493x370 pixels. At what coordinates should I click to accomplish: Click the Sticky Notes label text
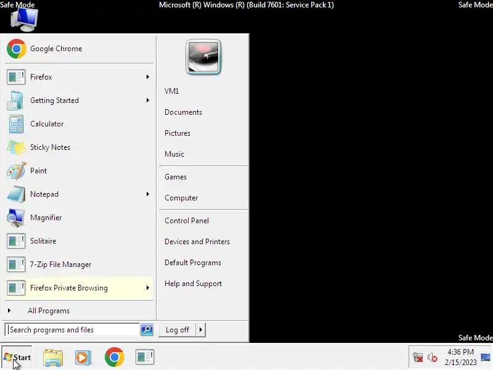coord(50,147)
